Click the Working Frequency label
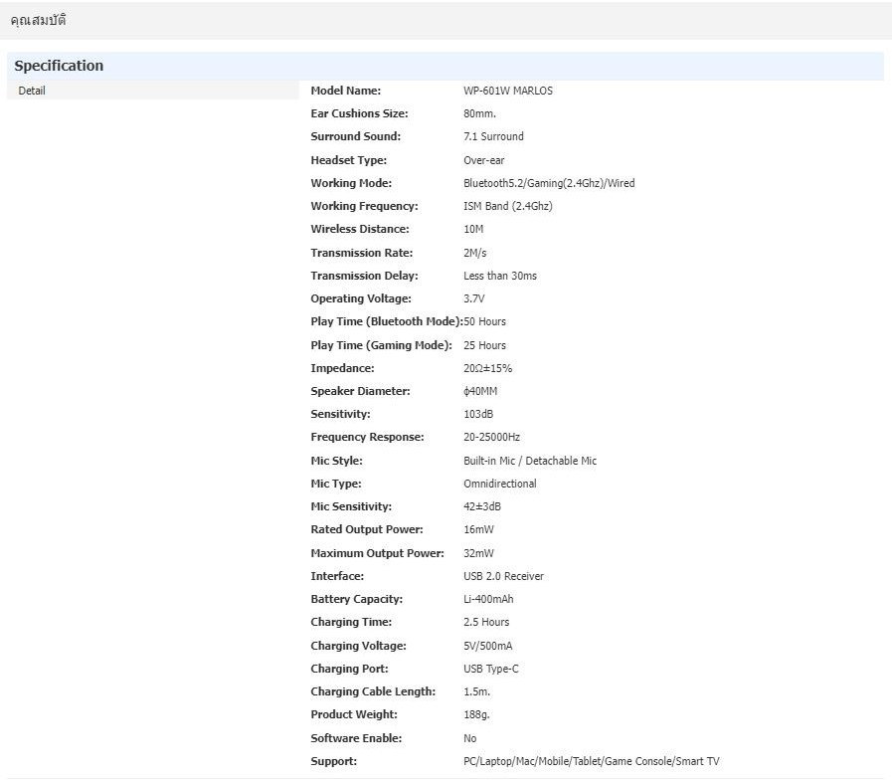Screen dimensions: 892x782 pyautogui.click(x=364, y=206)
